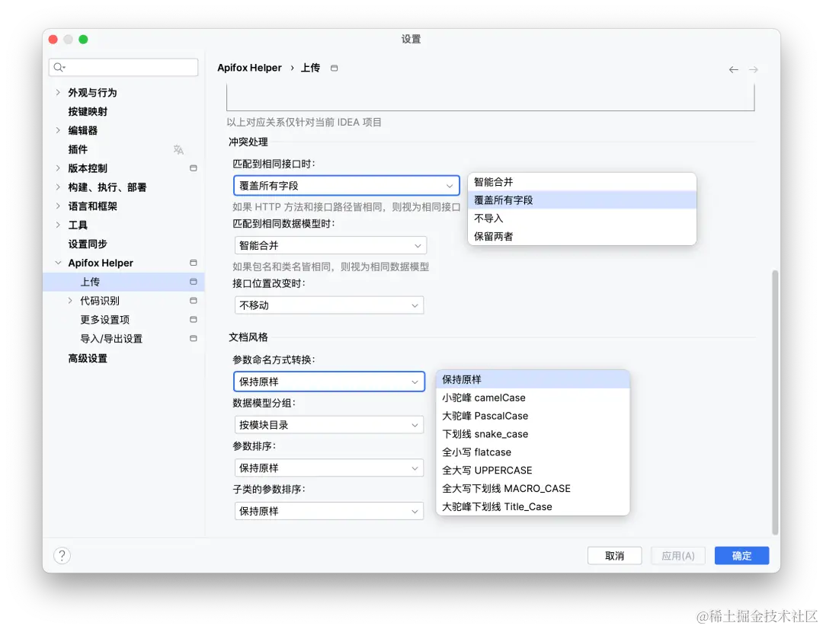Open the 接口位置改变时 dropdown showing 不移动
823x629 pixels.
point(328,305)
